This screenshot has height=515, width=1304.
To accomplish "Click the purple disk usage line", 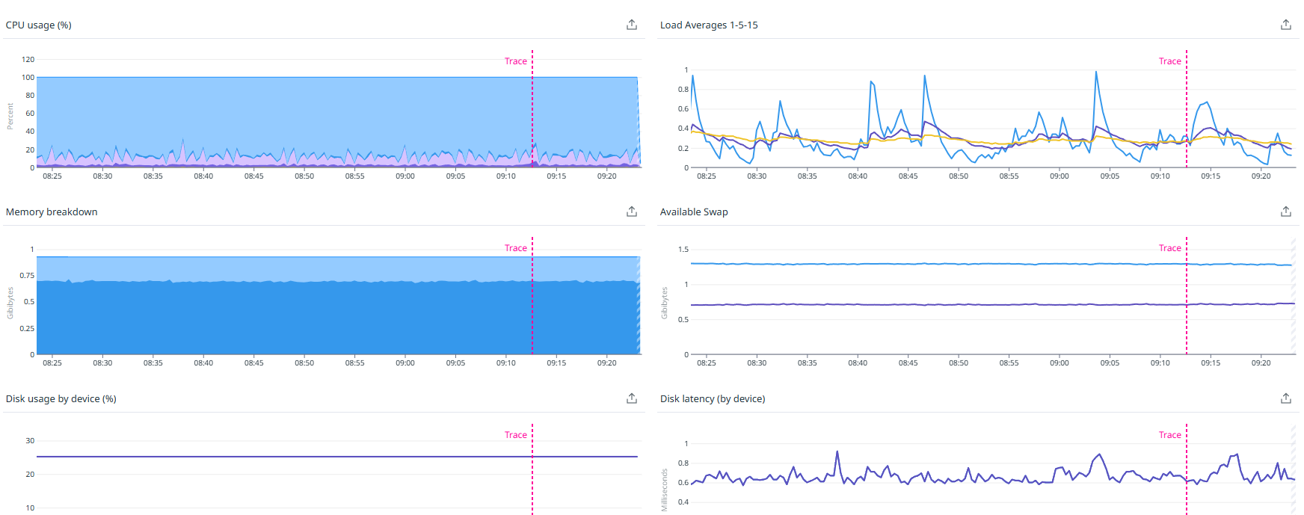I will click(x=336, y=457).
